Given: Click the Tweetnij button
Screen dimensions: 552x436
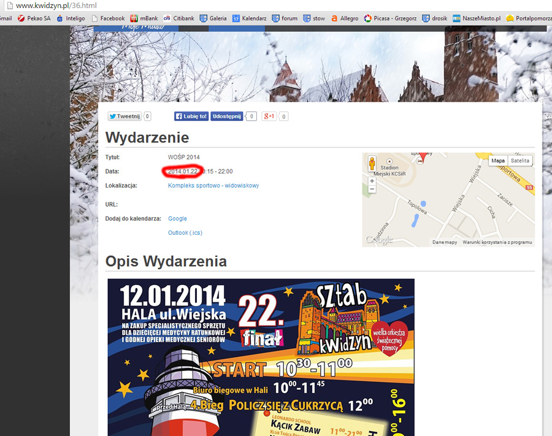Looking at the screenshot, I should click(x=124, y=116).
